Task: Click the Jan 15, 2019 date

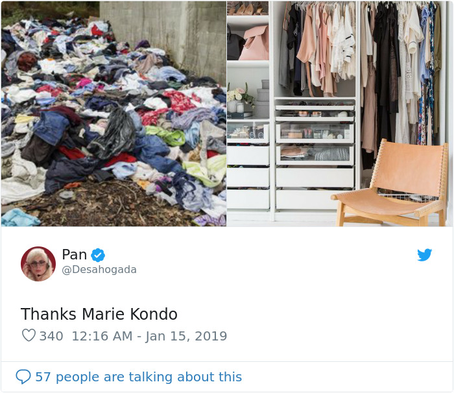Action: pos(186,336)
